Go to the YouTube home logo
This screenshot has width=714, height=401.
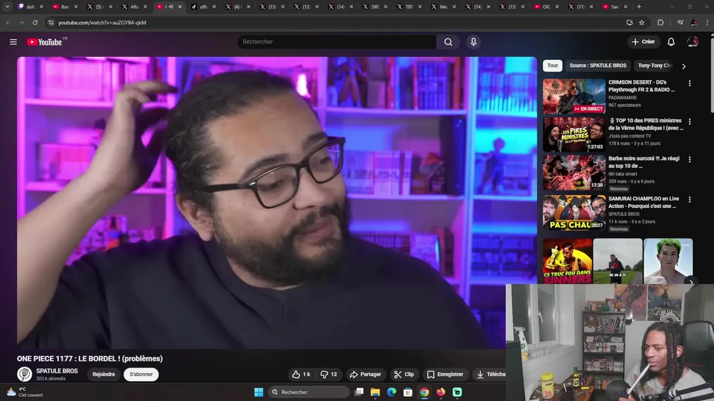pyautogui.click(x=44, y=42)
